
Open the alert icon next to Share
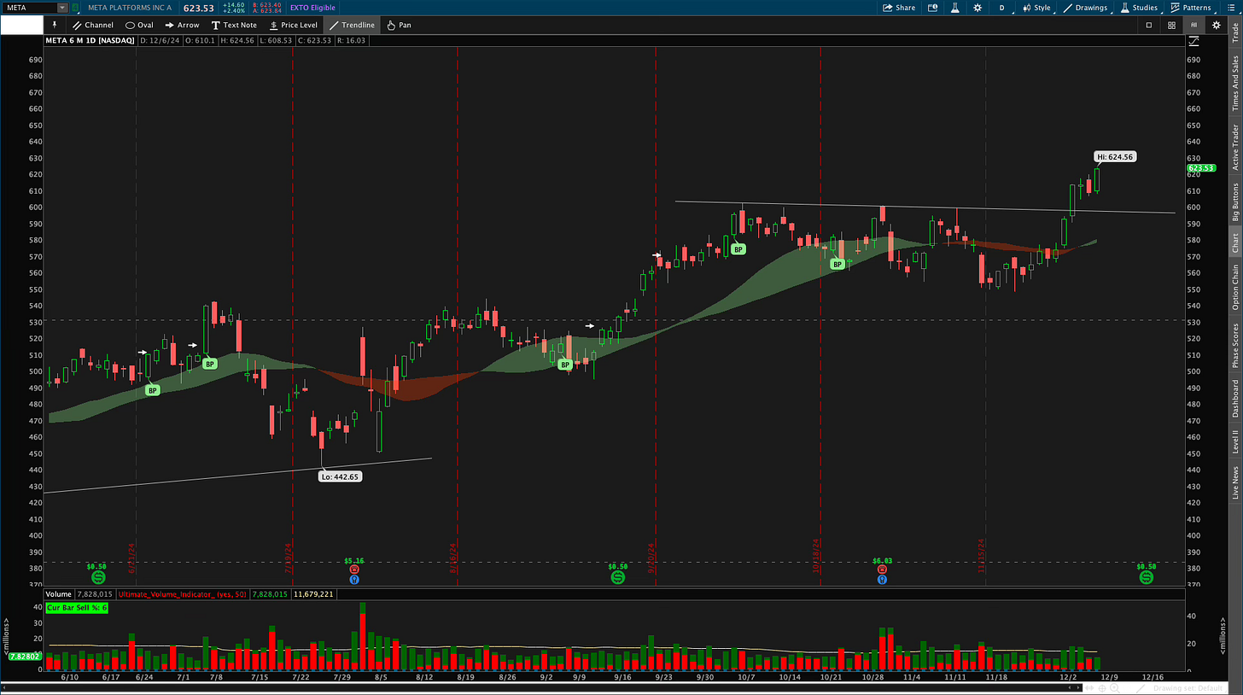(933, 8)
